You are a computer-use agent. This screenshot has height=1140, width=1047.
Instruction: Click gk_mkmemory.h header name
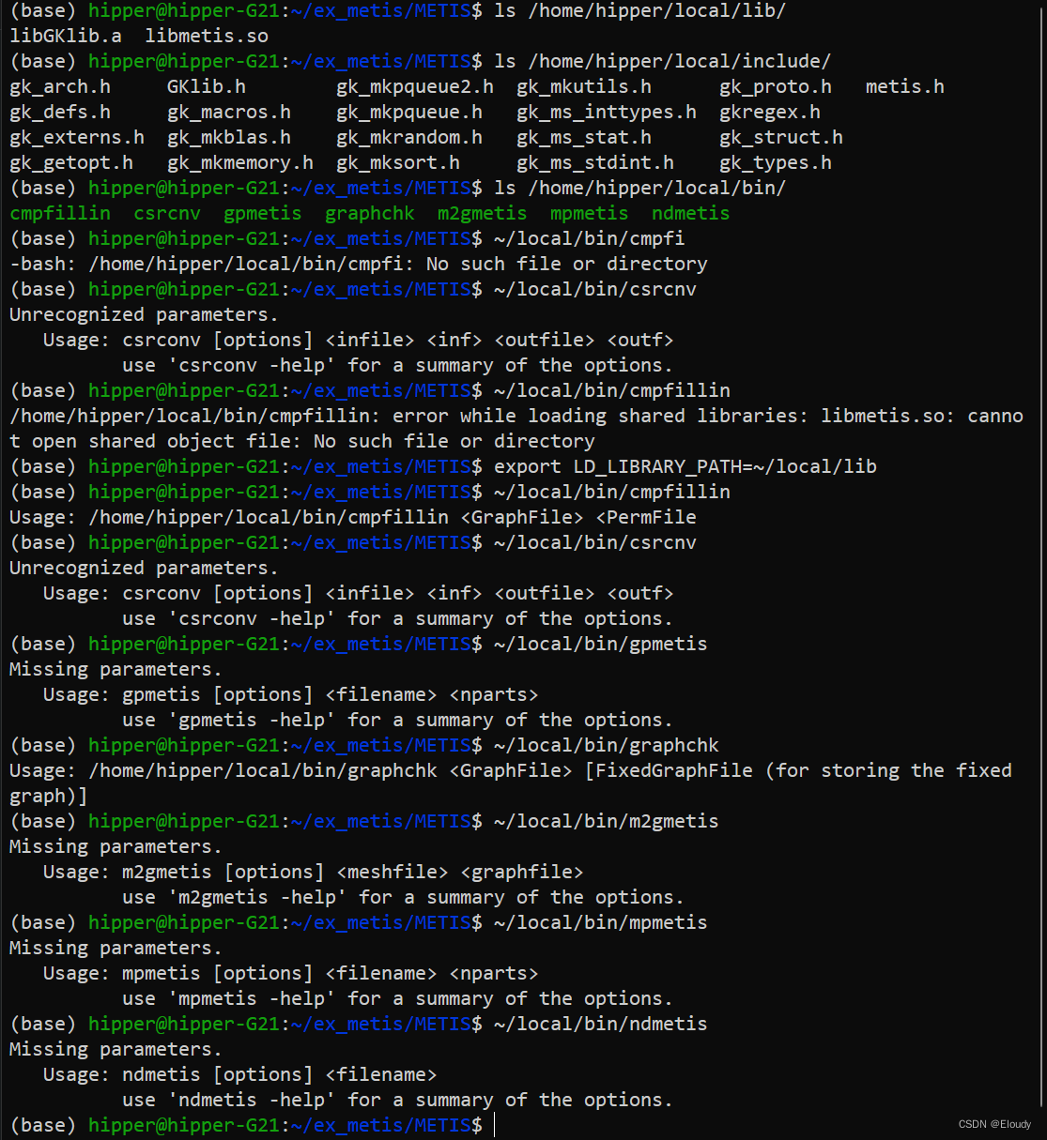pos(240,162)
